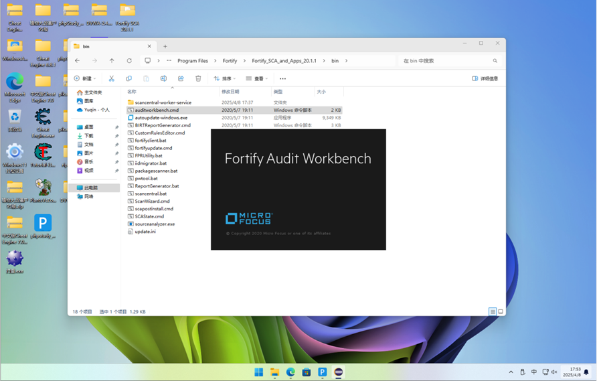Open Microsoft Store from taskbar
Viewport: 597px width, 381px height.
coord(307,372)
